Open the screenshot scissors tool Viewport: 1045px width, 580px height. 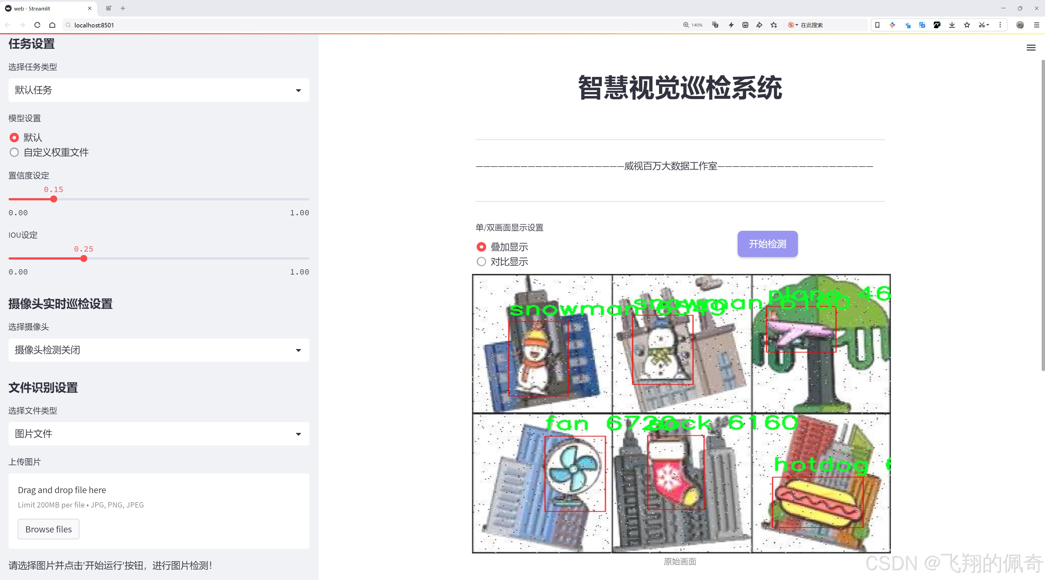[x=982, y=25]
